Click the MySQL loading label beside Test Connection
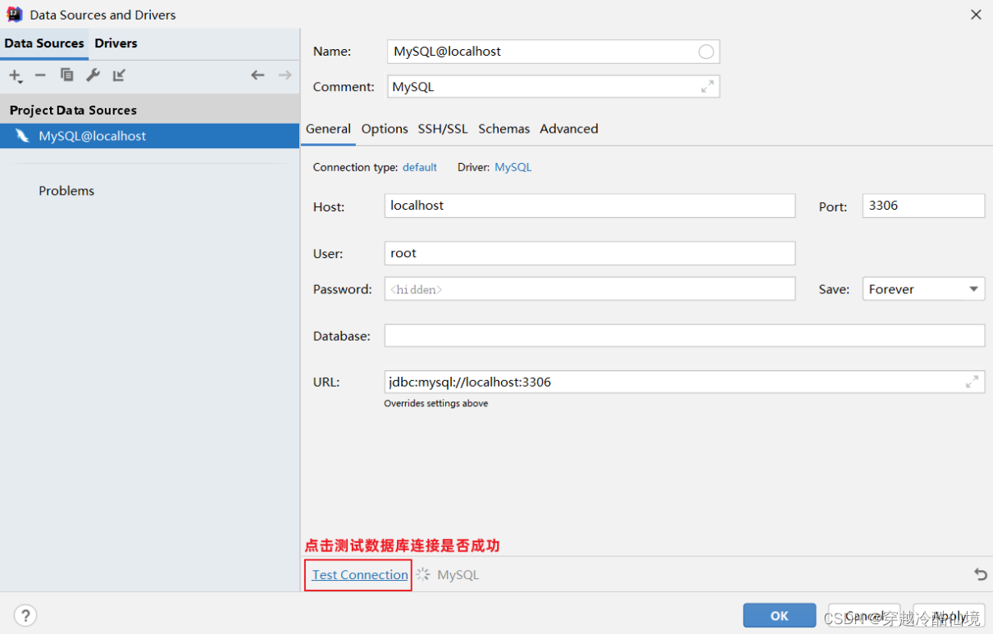This screenshot has width=993, height=634. click(x=458, y=575)
